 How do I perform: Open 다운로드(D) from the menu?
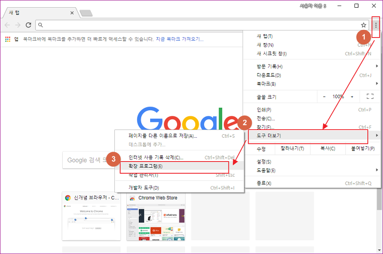point(312,75)
